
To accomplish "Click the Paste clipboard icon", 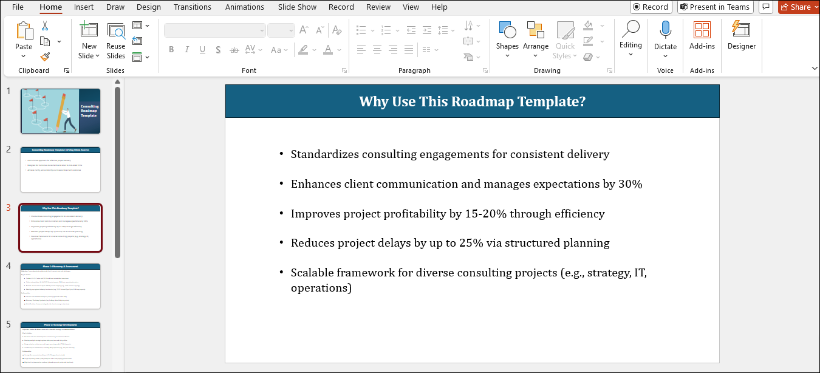I will tap(24, 31).
